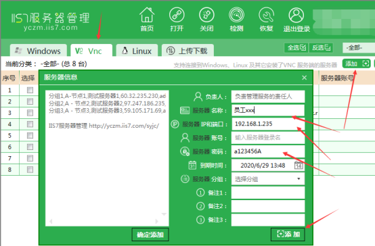Viewport: 375px width, 246px height.
Task: Check the checkbox in row 3
Action: pos(30,113)
